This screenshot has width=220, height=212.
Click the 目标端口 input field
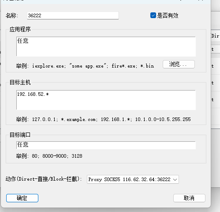[106, 145]
